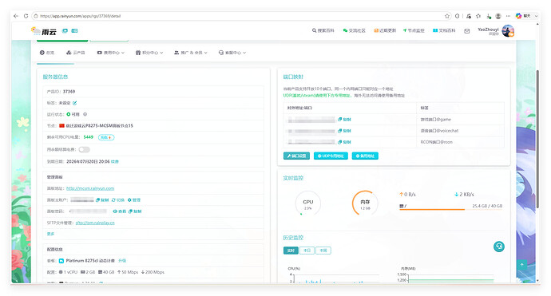551x296 pixels.
Task: Click the upgrade link beside Platinum 8275cl
Action: pyautogui.click(x=122, y=261)
